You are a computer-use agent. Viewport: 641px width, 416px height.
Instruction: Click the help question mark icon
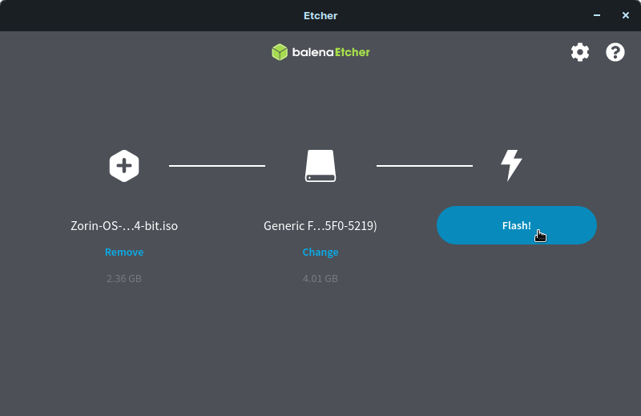click(615, 53)
